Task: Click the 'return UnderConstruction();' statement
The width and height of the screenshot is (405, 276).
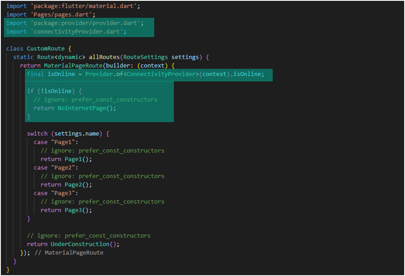Action: [x=73, y=244]
